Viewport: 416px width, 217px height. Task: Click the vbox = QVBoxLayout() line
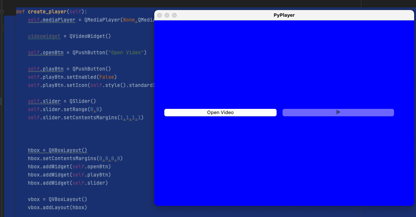click(x=57, y=199)
